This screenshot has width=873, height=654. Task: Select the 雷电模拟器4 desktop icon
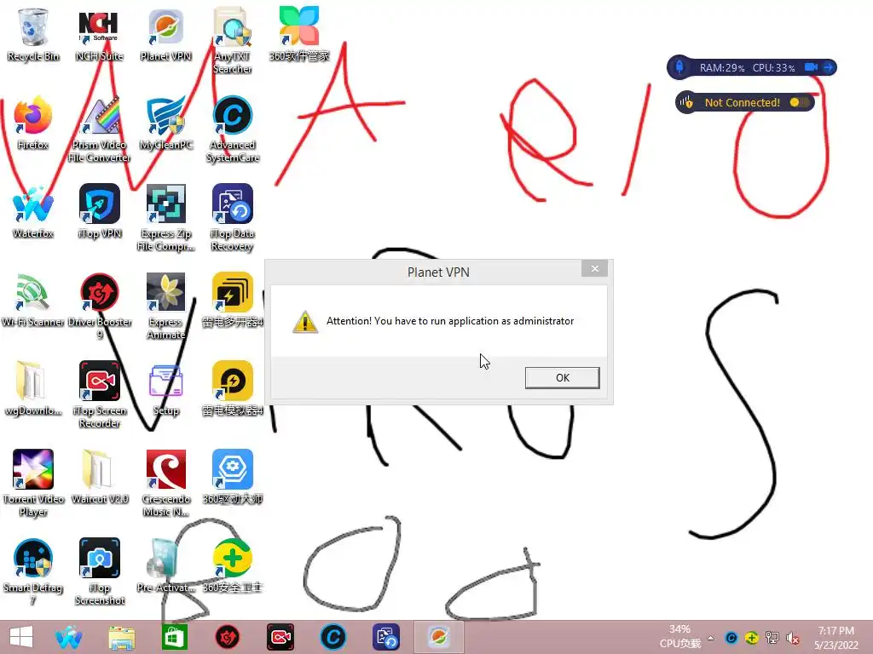pyautogui.click(x=232, y=389)
